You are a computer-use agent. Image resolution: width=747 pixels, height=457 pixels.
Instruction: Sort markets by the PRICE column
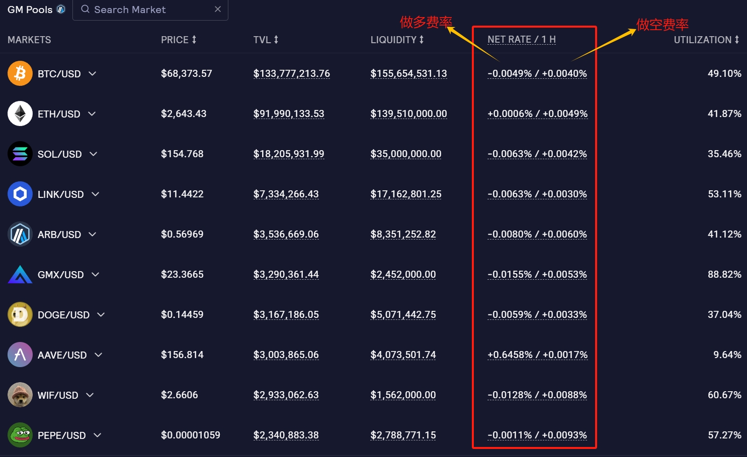(x=179, y=40)
